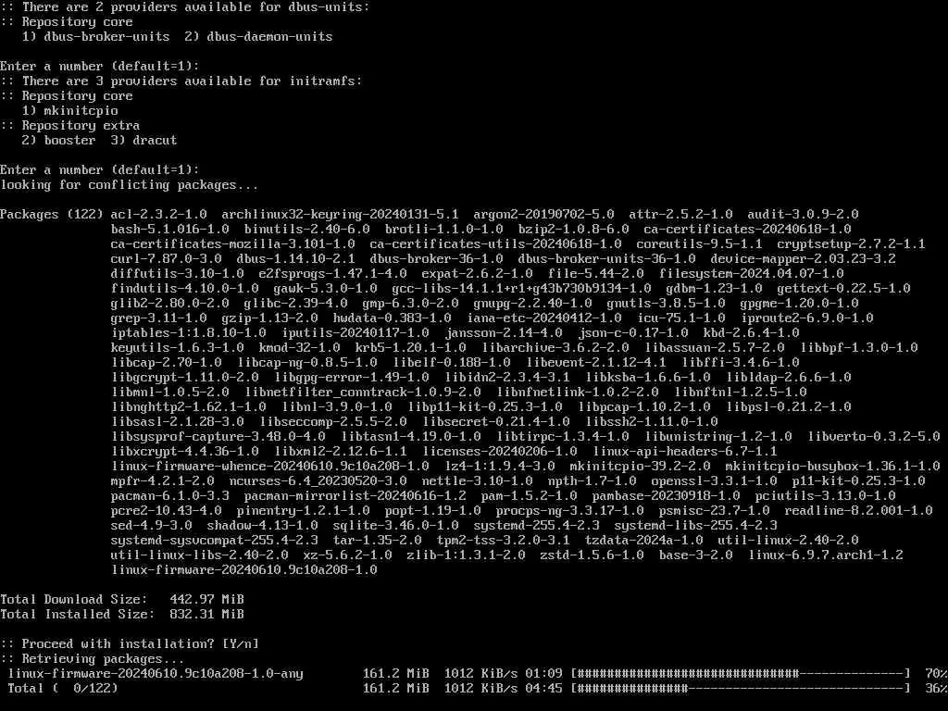Click the linux-firmware download progress bar
Screen dimensions: 948x711
coord(741,674)
